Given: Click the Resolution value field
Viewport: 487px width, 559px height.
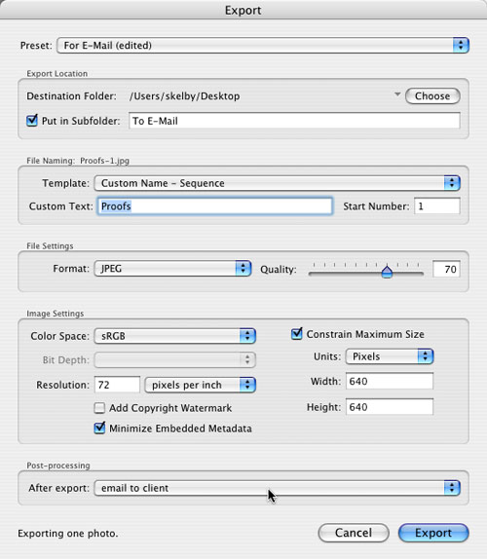Looking at the screenshot, I should 117,385.
